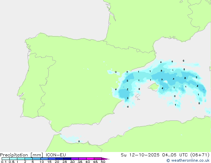The width and height of the screenshot is (211, 163).
Task: Pick the 5 to 10 mm legend swatch
Action: 36,159
